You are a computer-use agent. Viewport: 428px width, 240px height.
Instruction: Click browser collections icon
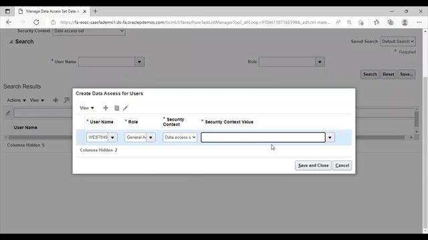[391, 22]
